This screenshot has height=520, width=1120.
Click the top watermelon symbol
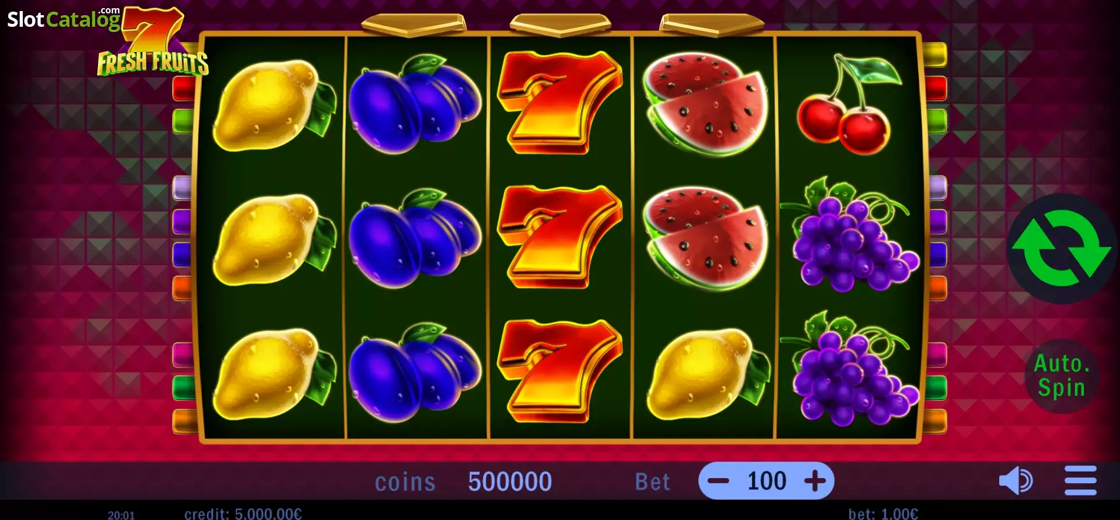[x=705, y=104]
